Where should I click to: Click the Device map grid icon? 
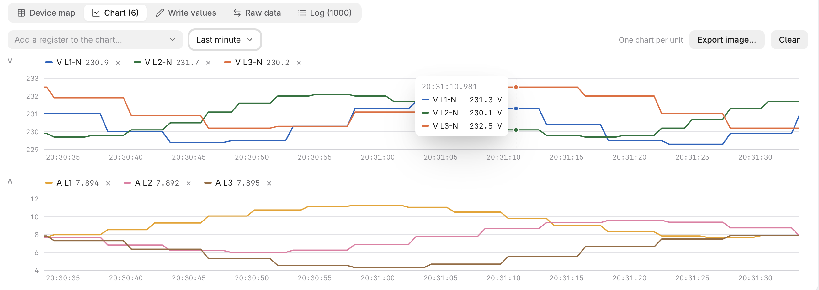pos(21,13)
